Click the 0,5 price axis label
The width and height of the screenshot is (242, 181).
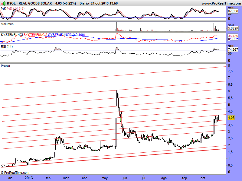click(231, 165)
